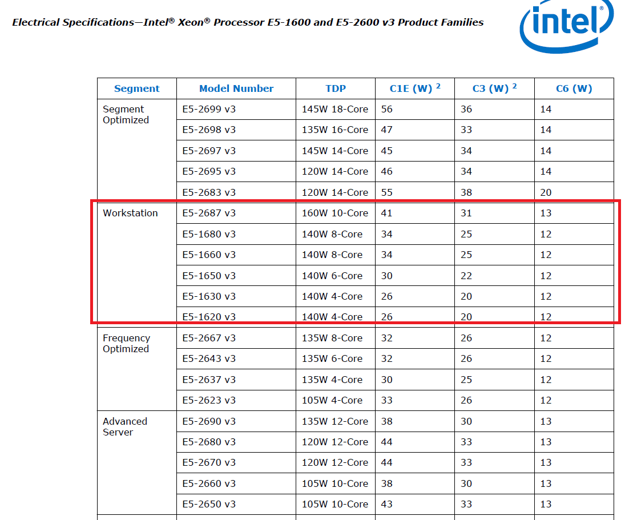Click the E5-2699 v3 model cell
This screenshot has width=629, height=520.
pos(236,109)
